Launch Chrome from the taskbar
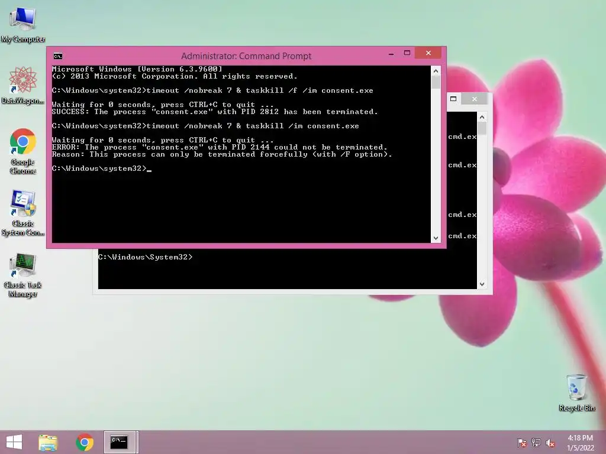The height and width of the screenshot is (454, 606). coord(85,442)
